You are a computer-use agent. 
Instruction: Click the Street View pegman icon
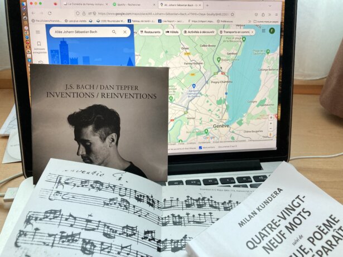(270, 135)
